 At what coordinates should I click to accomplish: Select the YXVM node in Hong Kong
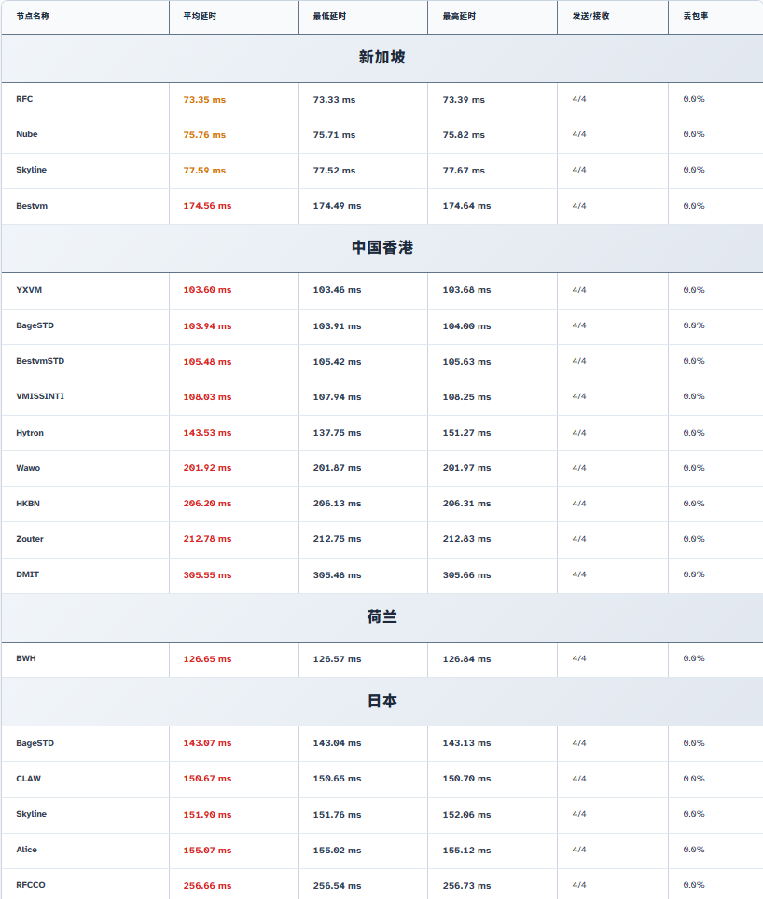[29, 290]
